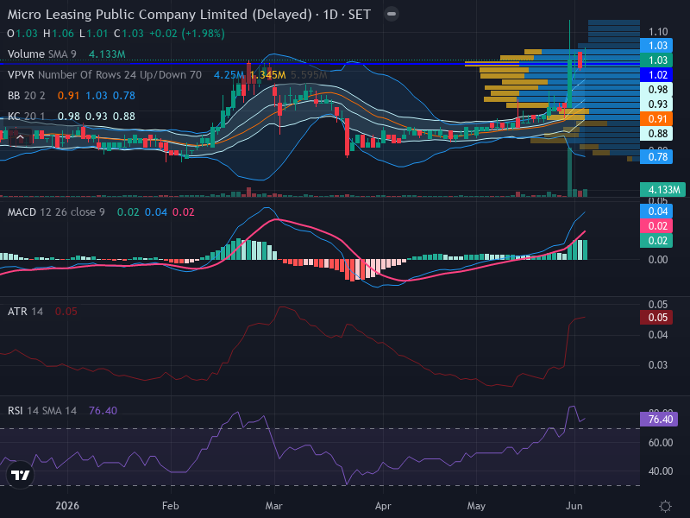Click the May label on time axis
The height and width of the screenshot is (518, 690).
[x=476, y=506]
